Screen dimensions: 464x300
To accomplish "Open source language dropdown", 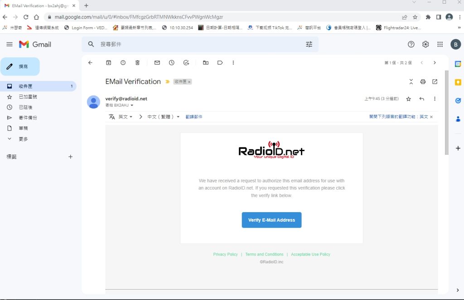I will (x=125, y=117).
